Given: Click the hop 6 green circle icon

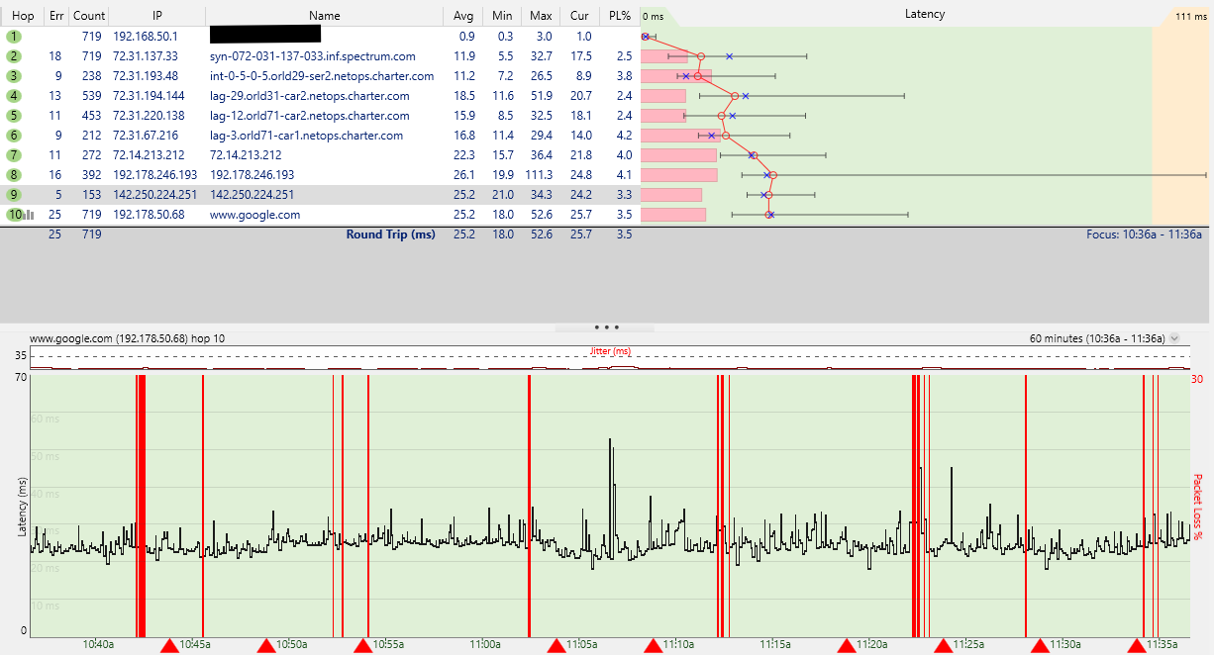Looking at the screenshot, I should pos(14,136).
